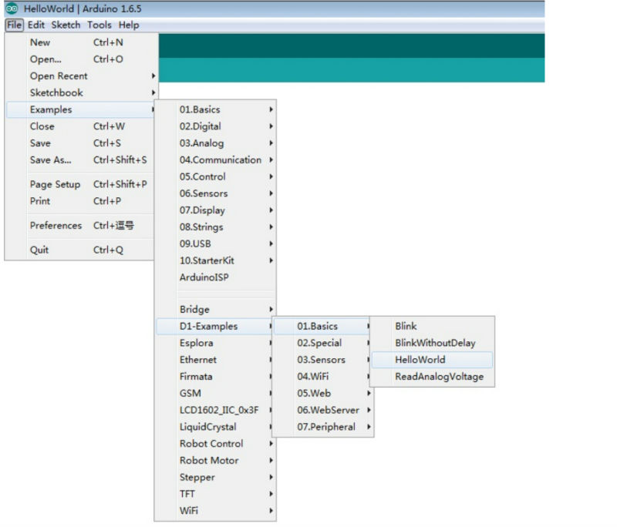Expand the LiquidCrystal library examples
The height and width of the screenshot is (527, 617).
[x=208, y=427]
